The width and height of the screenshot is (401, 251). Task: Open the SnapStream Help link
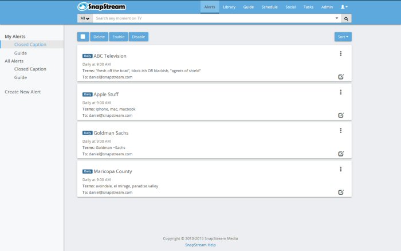tap(200, 245)
